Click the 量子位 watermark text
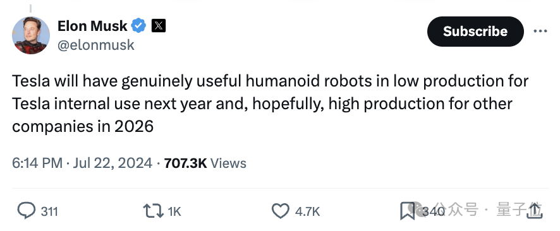This screenshot has height=231, width=560. (x=520, y=210)
